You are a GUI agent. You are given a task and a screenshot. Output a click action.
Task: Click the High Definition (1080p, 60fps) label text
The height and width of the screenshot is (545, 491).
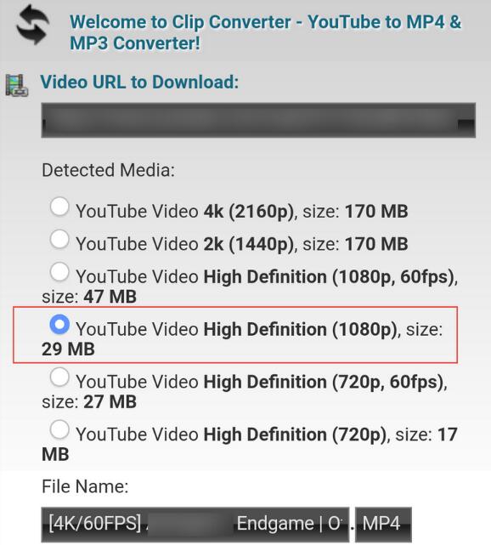(x=330, y=277)
